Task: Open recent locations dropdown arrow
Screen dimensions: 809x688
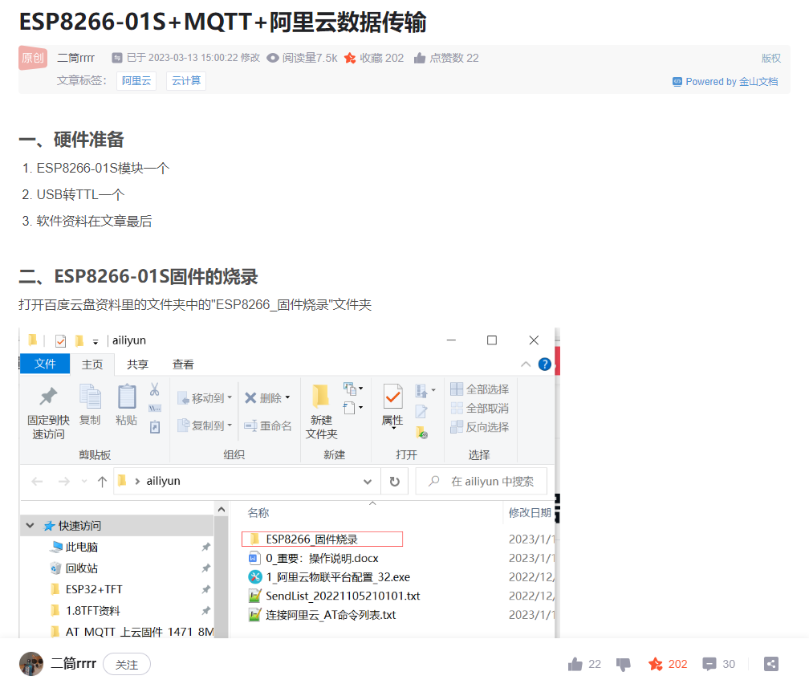Action: point(84,482)
